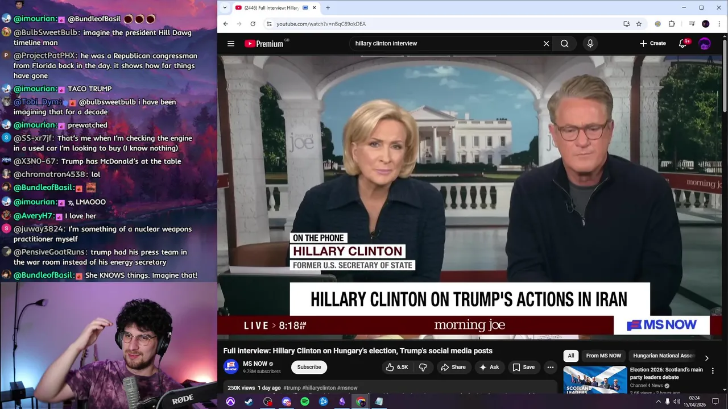Dislike the video with thumbs down
Image resolution: width=728 pixels, height=409 pixels.
423,367
